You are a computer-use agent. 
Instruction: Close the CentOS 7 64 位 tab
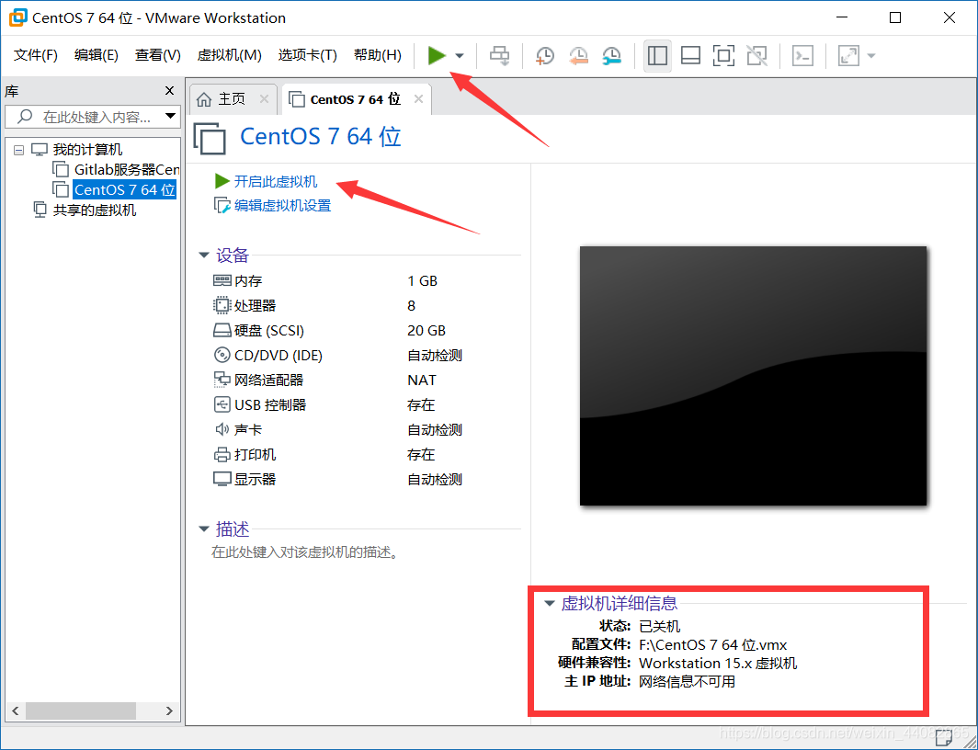click(418, 98)
